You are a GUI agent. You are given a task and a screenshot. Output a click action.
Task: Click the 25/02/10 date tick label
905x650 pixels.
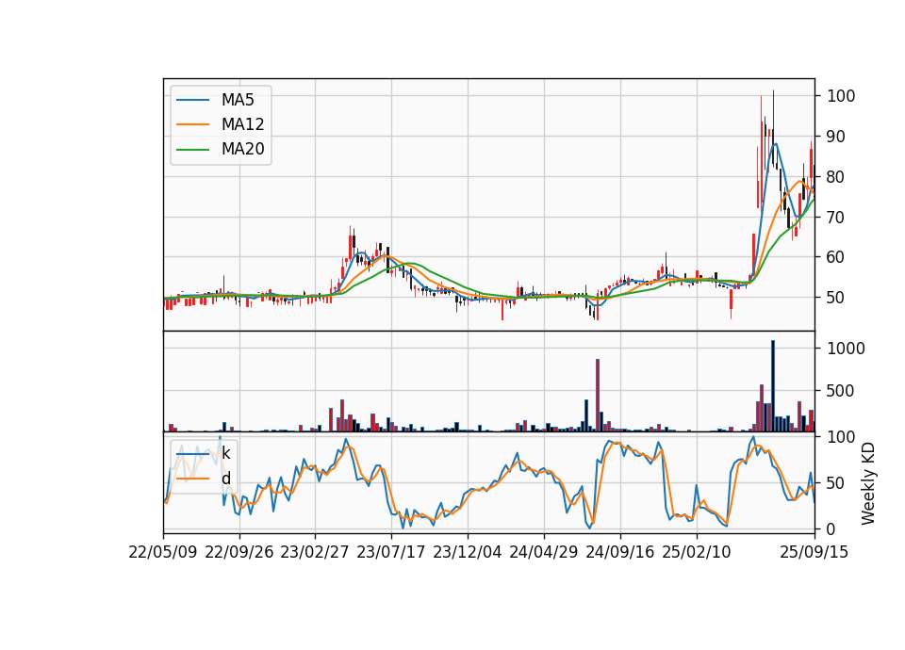[x=696, y=552]
